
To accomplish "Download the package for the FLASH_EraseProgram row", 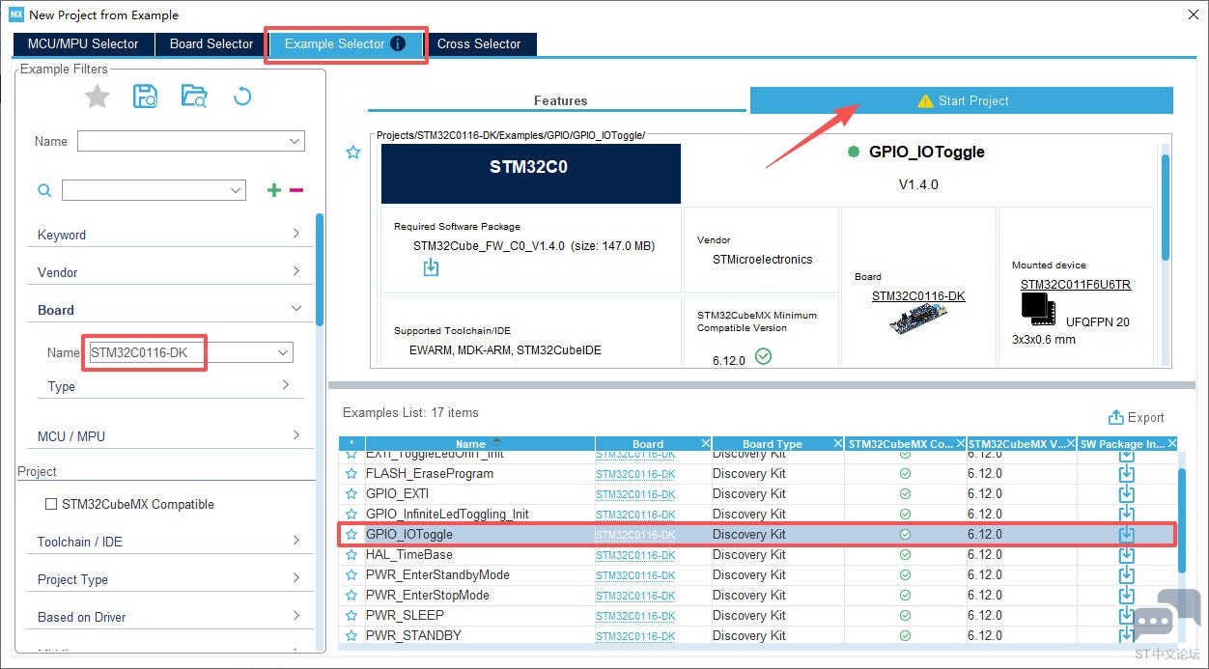I will [1126, 474].
